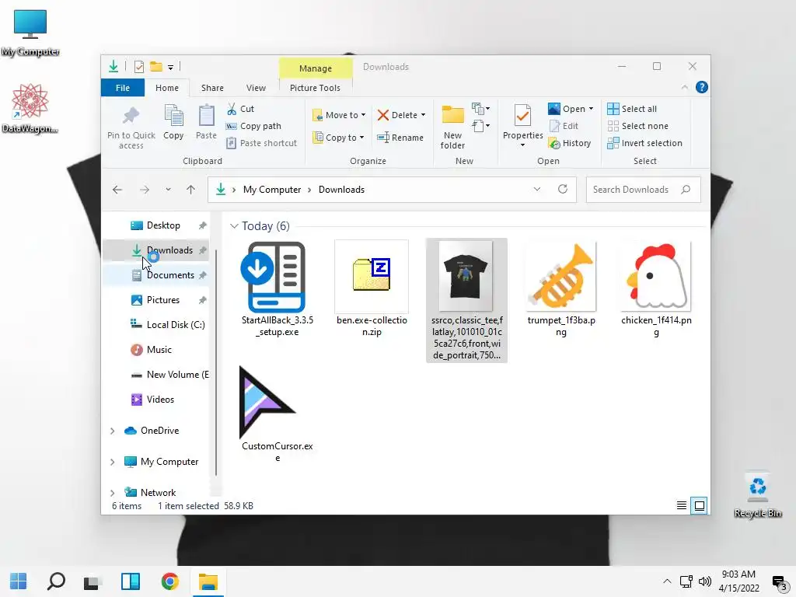Click the Edit ribbon command

coord(564,126)
